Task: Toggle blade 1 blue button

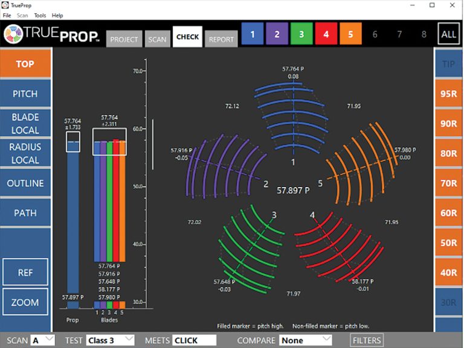Action: pyautogui.click(x=252, y=34)
